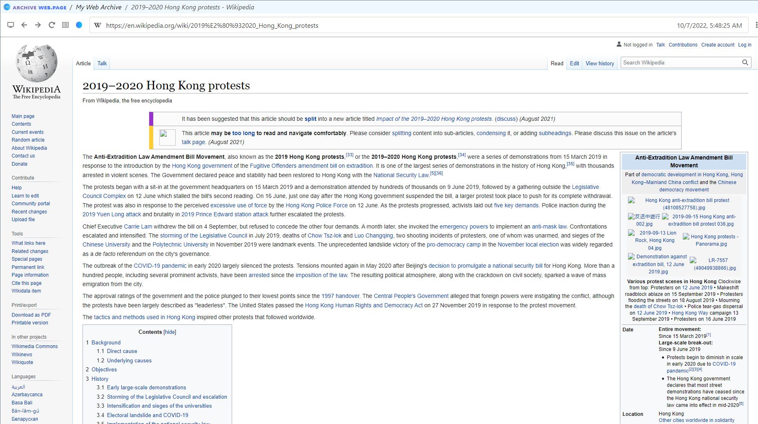Click the browser back arrow
The height and width of the screenshot is (424, 758).
tap(24, 25)
